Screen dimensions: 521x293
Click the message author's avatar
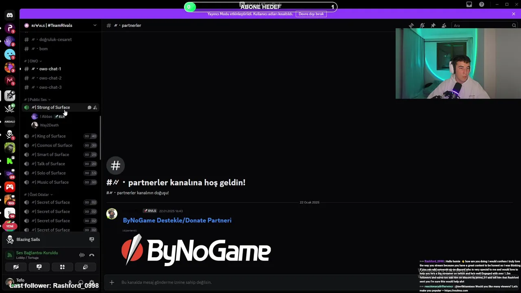tap(112, 214)
